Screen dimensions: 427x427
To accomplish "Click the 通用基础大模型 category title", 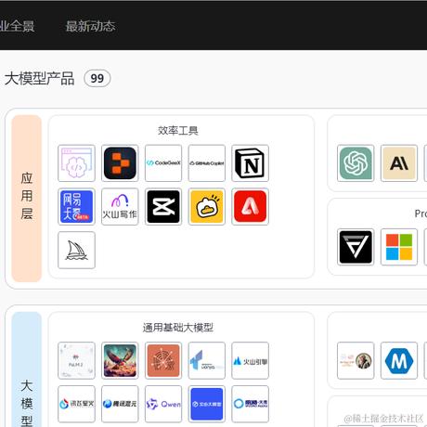I will [x=178, y=328].
